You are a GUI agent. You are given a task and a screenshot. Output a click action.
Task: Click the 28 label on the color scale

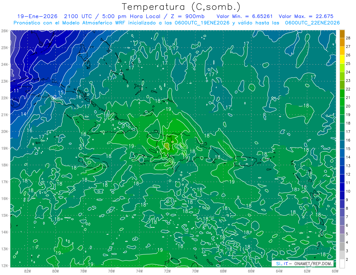348,38
